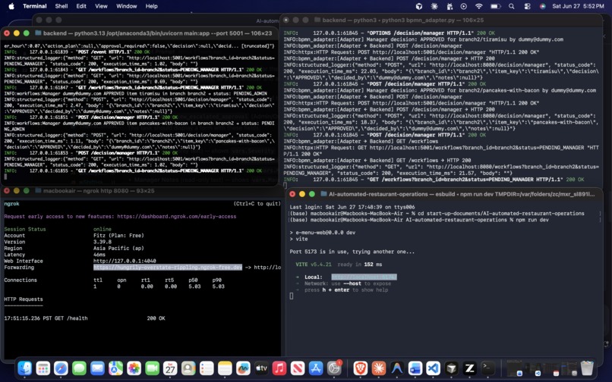Click the highlighted ngrok-free.dev forwarding URL

tap(168, 268)
